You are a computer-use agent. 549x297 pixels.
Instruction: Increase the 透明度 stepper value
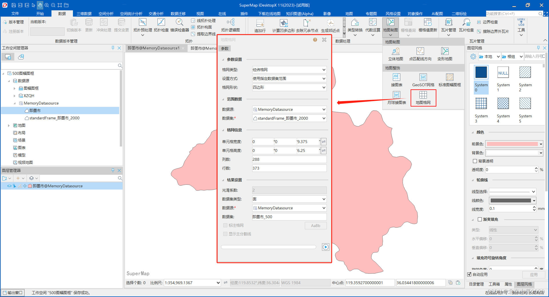(x=536, y=168)
